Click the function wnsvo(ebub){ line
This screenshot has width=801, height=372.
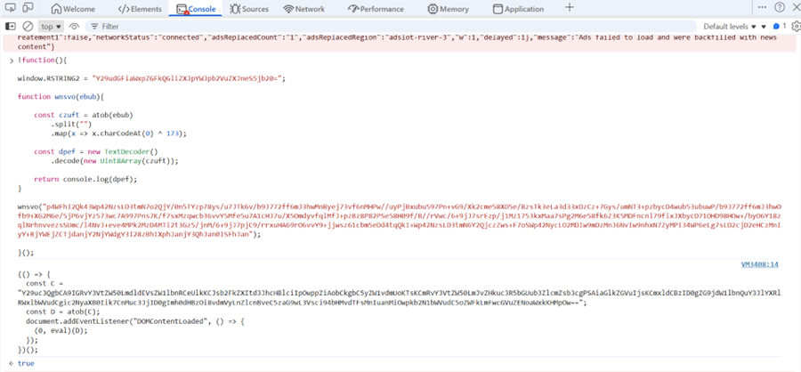pos(61,97)
